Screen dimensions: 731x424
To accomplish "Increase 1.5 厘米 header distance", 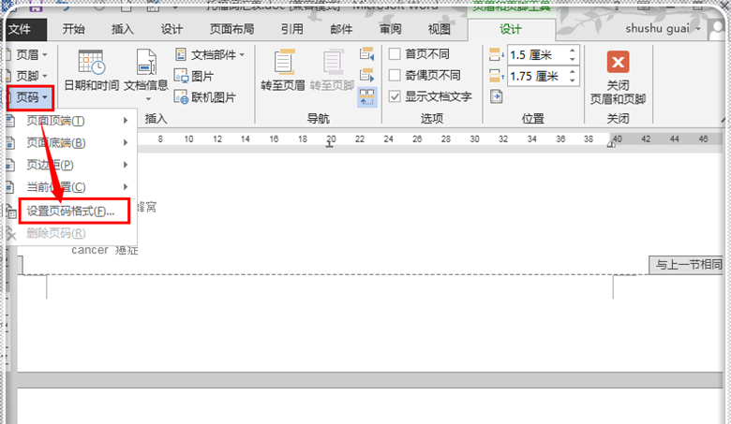I will click(572, 51).
